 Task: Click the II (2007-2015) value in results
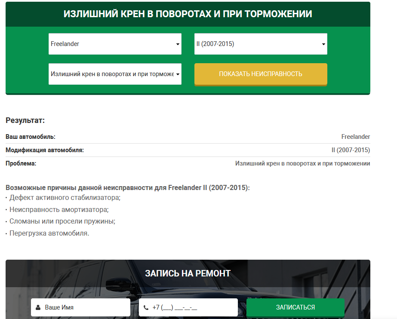351,150
